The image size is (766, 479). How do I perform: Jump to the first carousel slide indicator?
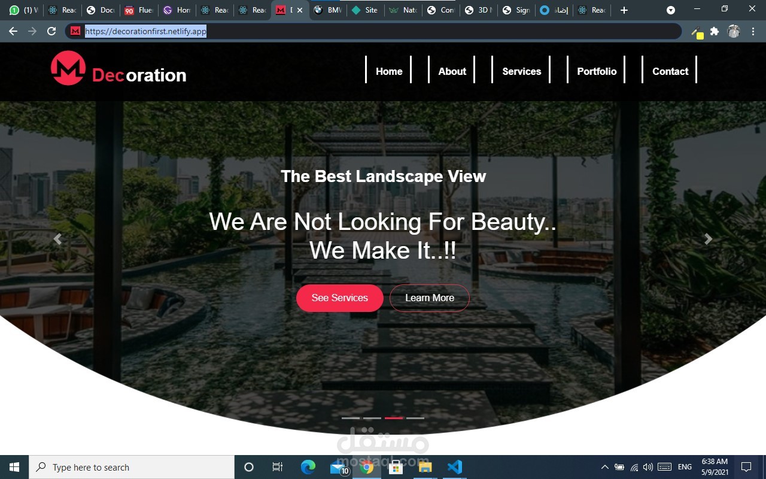[x=351, y=418]
